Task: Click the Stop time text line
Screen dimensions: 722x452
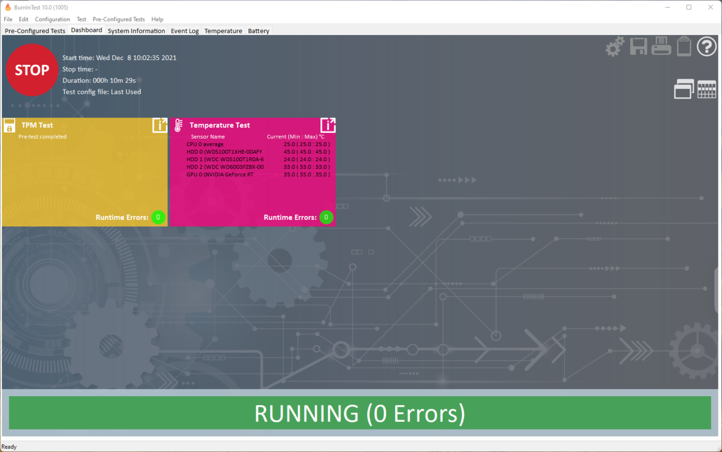Action: [80, 69]
